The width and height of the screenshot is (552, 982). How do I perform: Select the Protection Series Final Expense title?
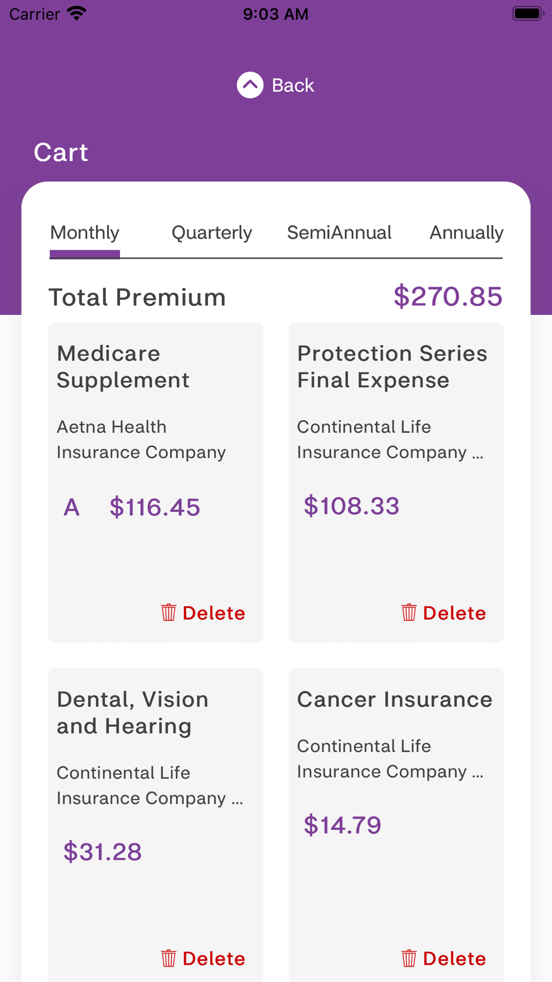pos(392,367)
